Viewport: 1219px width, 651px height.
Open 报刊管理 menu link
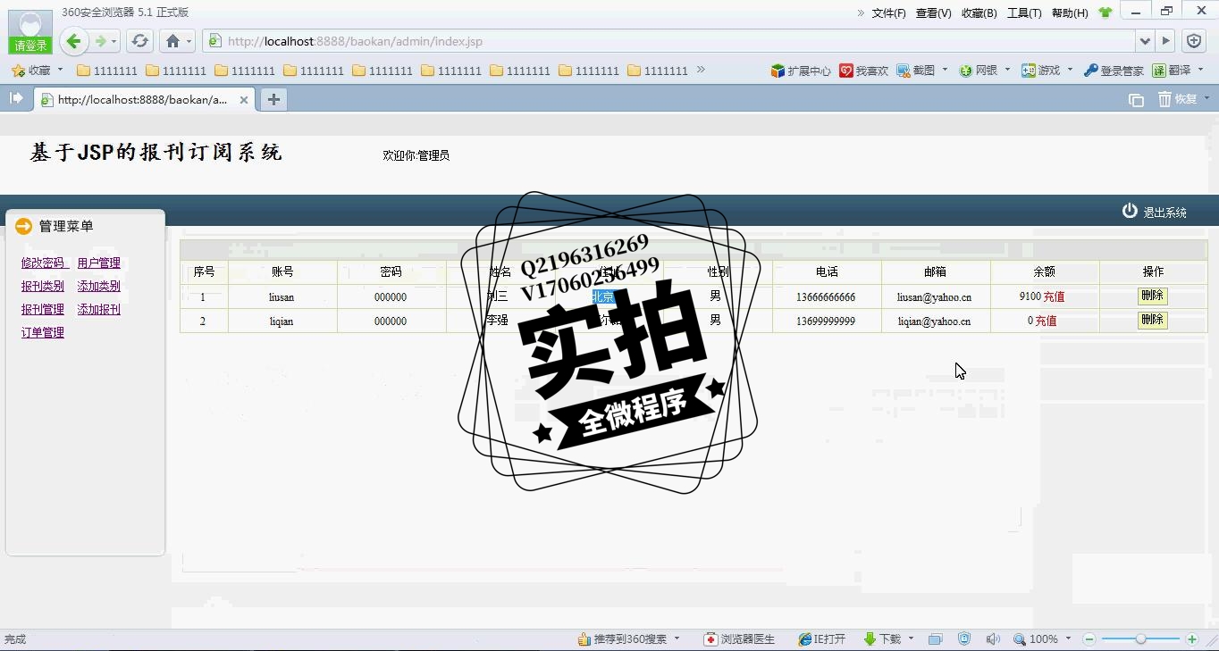(43, 310)
